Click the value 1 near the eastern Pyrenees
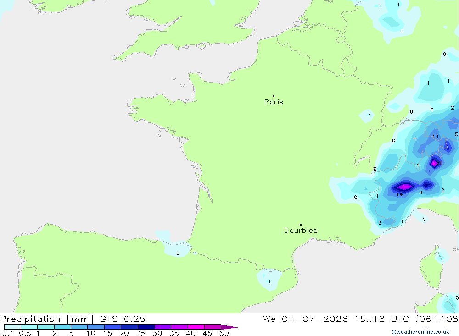The image size is (459, 336). (269, 281)
